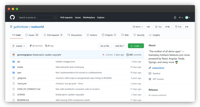Click the link chain icon beside realworld.io

point(150,68)
